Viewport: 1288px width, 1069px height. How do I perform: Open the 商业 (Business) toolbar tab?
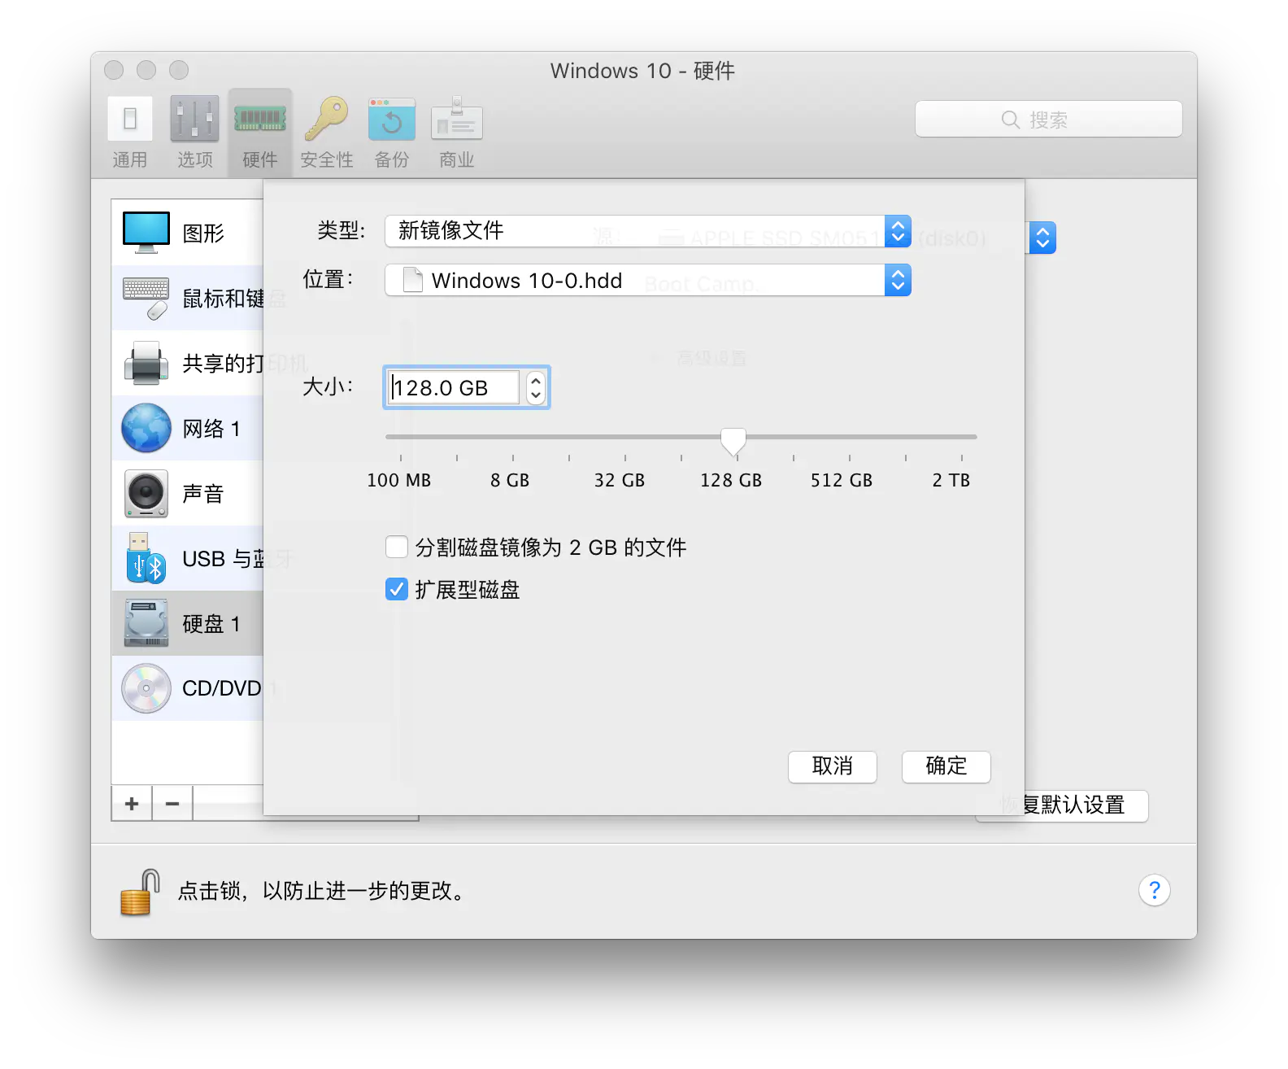(x=457, y=133)
